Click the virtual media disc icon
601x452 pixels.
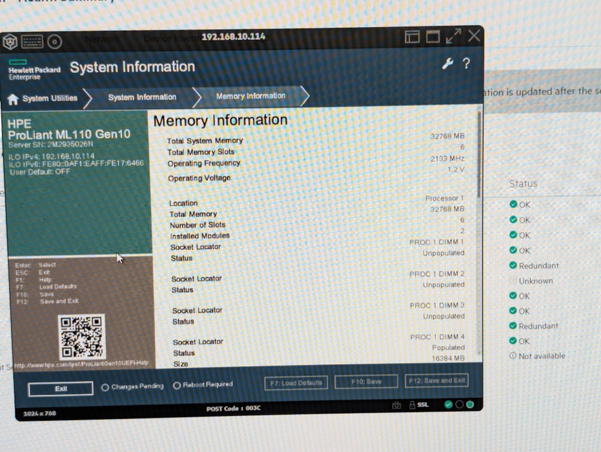[x=54, y=41]
